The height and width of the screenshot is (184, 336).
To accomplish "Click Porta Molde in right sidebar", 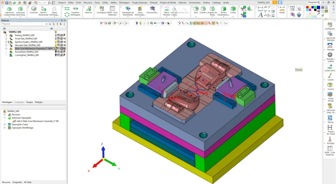I will (330, 97).
